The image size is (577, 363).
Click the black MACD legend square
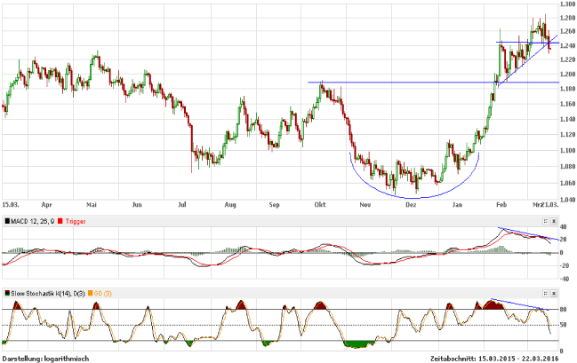click(x=8, y=219)
